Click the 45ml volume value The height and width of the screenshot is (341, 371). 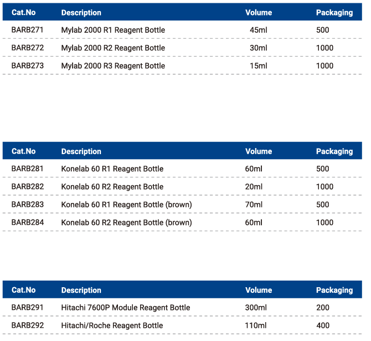click(x=259, y=30)
